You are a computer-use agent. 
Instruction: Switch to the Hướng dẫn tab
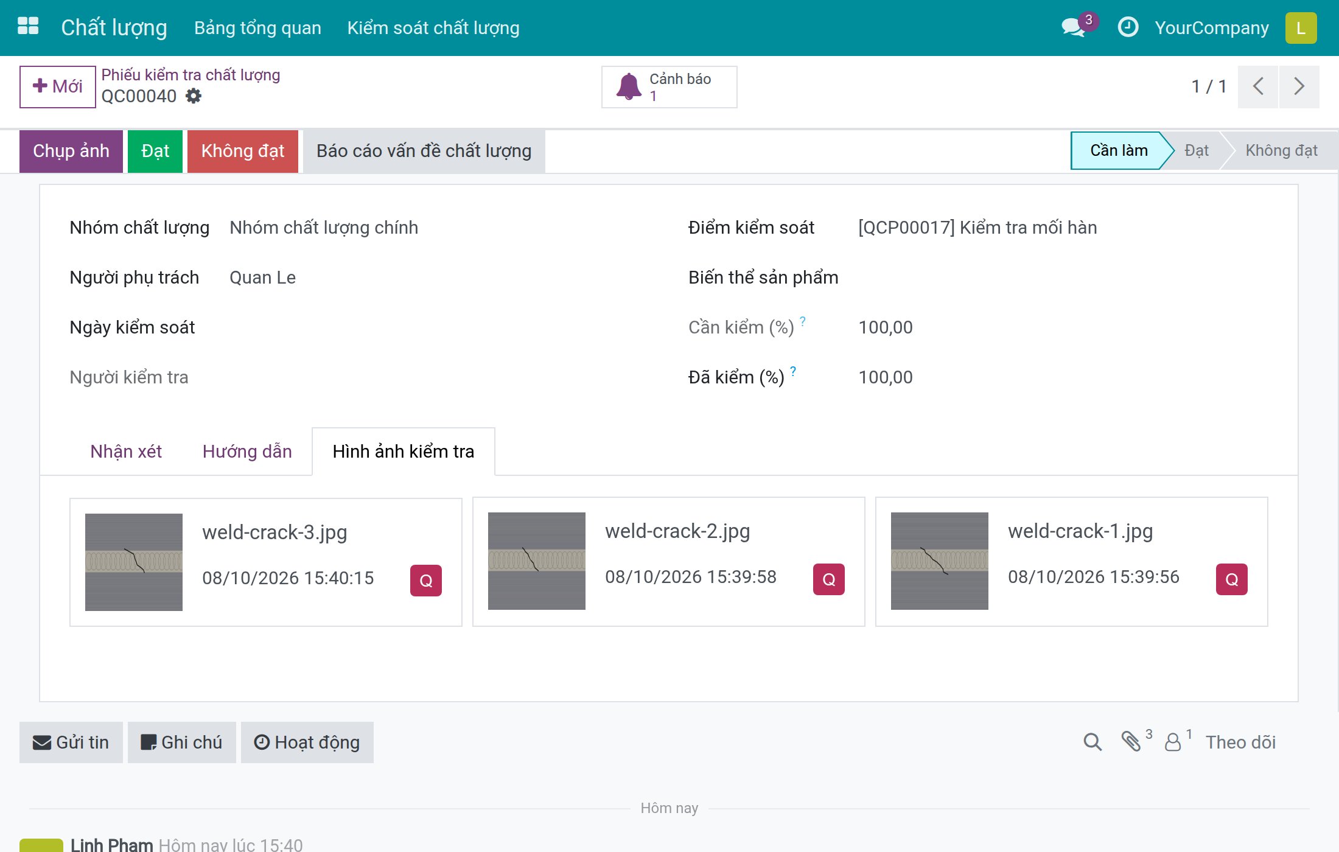click(x=247, y=452)
